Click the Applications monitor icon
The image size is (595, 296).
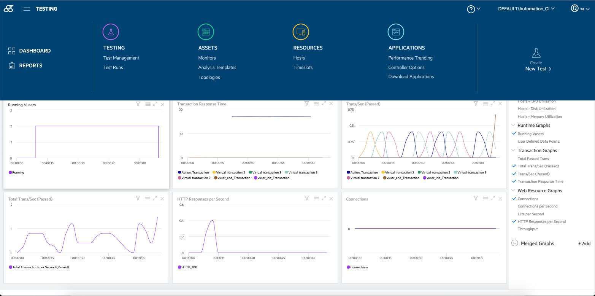[x=396, y=32]
